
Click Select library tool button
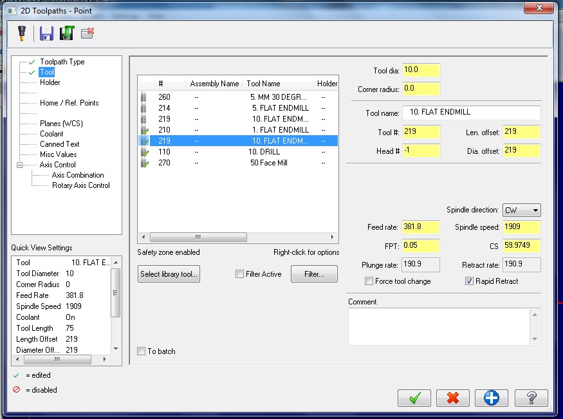tap(169, 274)
